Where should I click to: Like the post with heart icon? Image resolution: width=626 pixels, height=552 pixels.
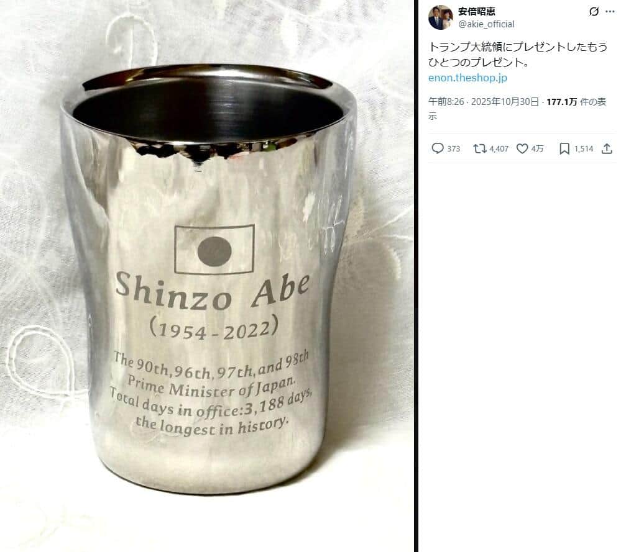[522, 149]
